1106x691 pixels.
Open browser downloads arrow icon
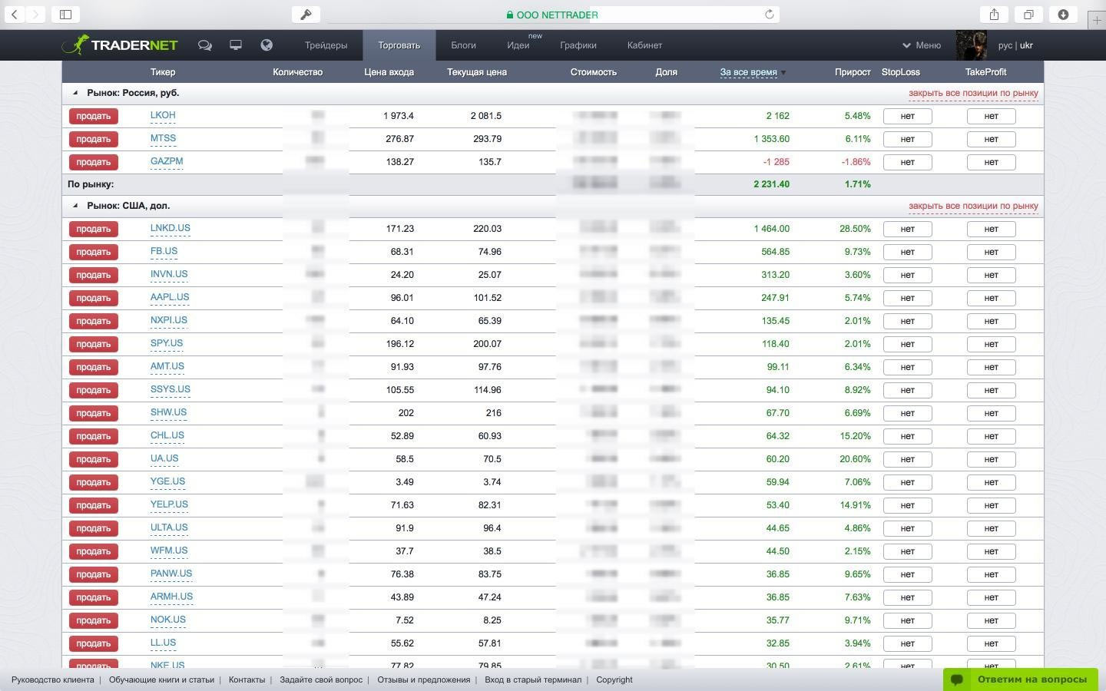(x=1063, y=15)
